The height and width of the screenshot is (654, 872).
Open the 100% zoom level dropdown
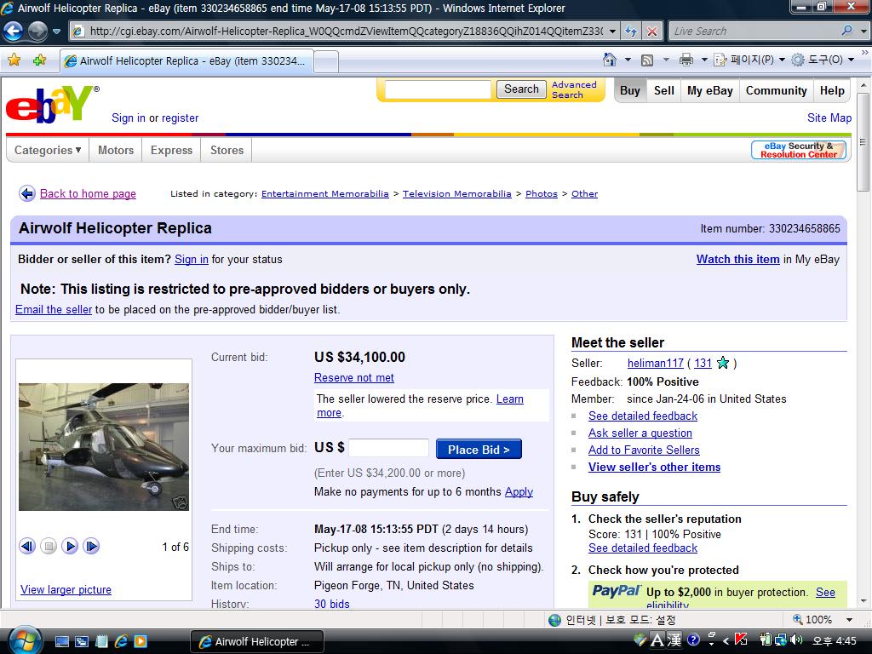849,620
